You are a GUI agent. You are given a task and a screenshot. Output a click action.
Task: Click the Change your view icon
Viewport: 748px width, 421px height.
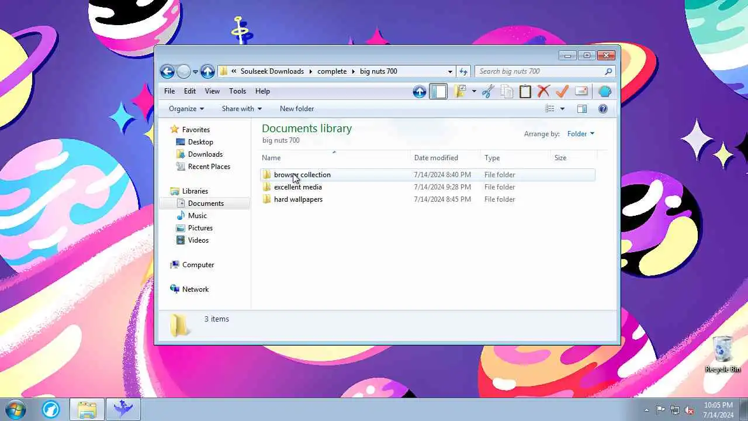click(x=549, y=109)
